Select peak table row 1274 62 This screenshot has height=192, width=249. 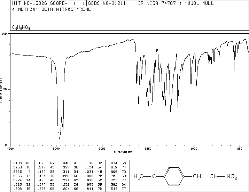pyautogui.click(x=70, y=180)
